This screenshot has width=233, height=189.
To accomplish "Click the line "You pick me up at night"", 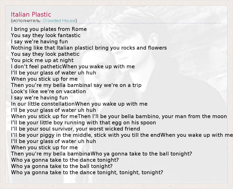I will coord(42,60).
